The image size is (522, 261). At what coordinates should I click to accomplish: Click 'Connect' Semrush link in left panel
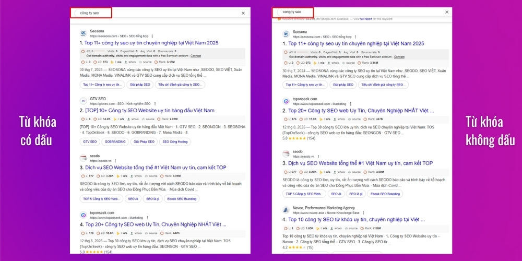(195, 56)
